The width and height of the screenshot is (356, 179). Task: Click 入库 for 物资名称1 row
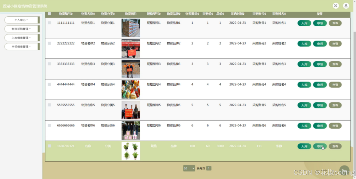304,23
